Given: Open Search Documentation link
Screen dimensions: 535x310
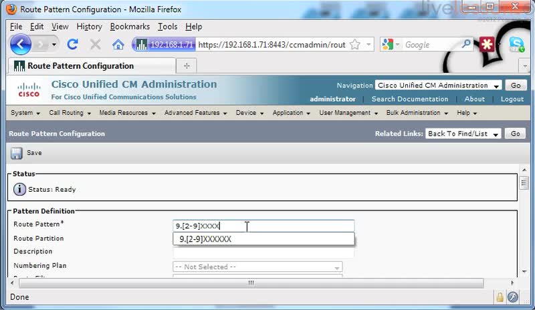Looking at the screenshot, I should [410, 99].
